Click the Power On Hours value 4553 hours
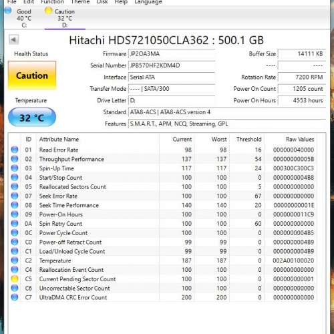Screen dimensions: 334x334 coord(302,100)
